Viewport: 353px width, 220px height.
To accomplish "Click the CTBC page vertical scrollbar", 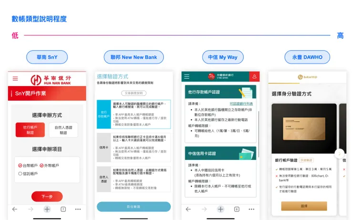I will (x=259, y=134).
